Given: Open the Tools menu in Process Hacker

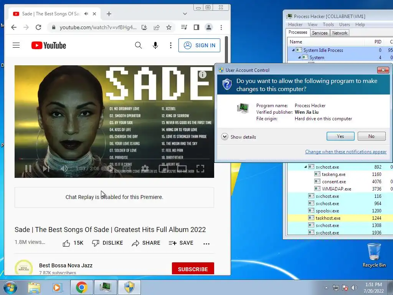Looking at the screenshot, I should tap(328, 24).
